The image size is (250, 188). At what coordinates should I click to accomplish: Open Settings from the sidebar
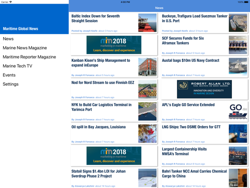pos(34,84)
